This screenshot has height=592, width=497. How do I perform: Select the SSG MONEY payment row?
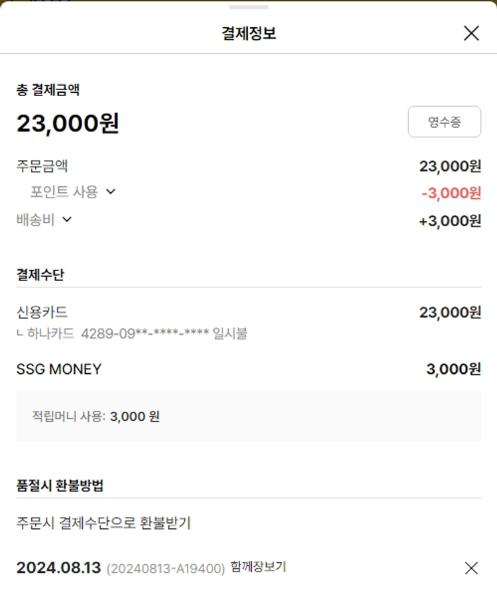click(59, 369)
